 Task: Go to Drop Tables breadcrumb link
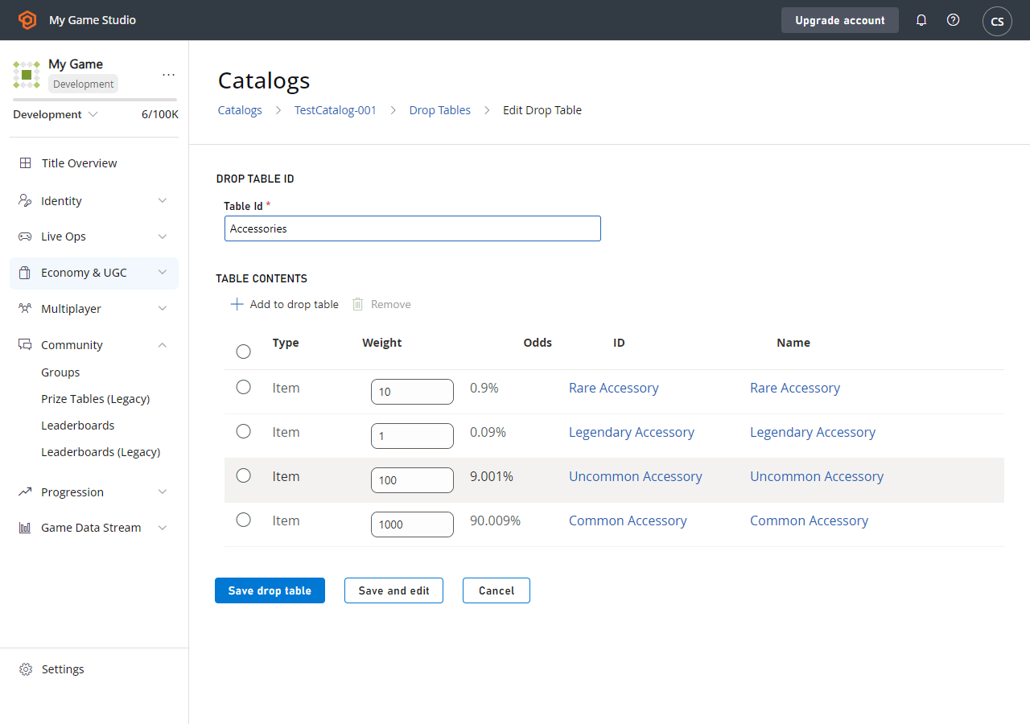pyautogui.click(x=440, y=110)
